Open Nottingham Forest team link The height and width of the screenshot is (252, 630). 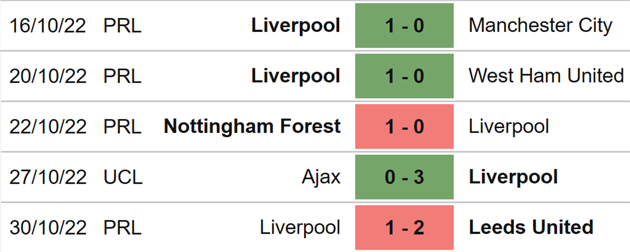pos(252,127)
